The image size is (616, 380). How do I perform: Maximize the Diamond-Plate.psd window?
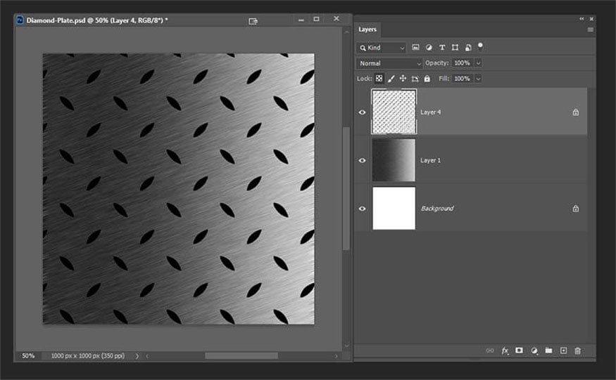[x=316, y=19]
